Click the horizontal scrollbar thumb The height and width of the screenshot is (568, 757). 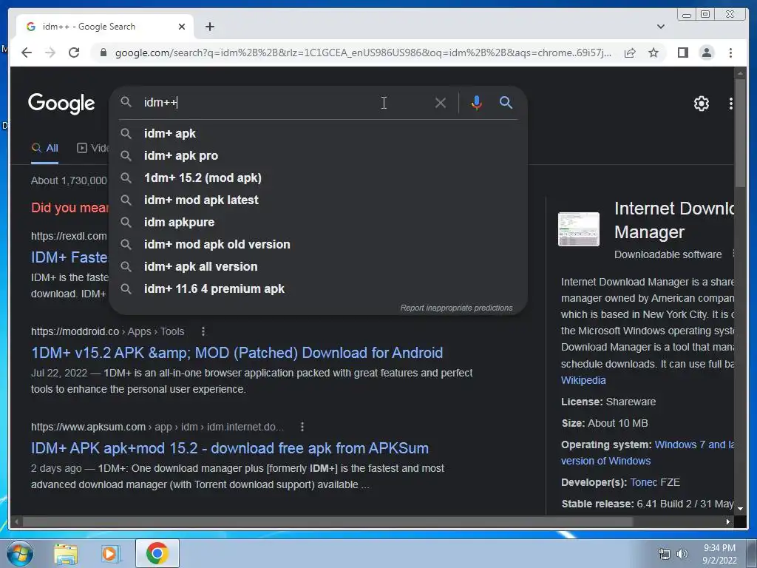[x=327, y=521]
